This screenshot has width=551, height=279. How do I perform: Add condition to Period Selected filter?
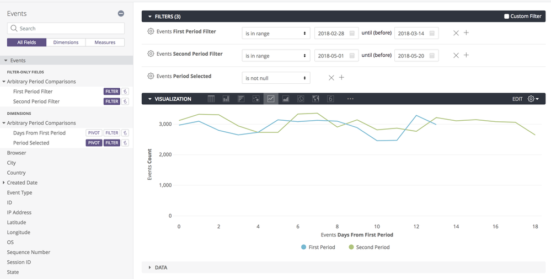point(341,77)
